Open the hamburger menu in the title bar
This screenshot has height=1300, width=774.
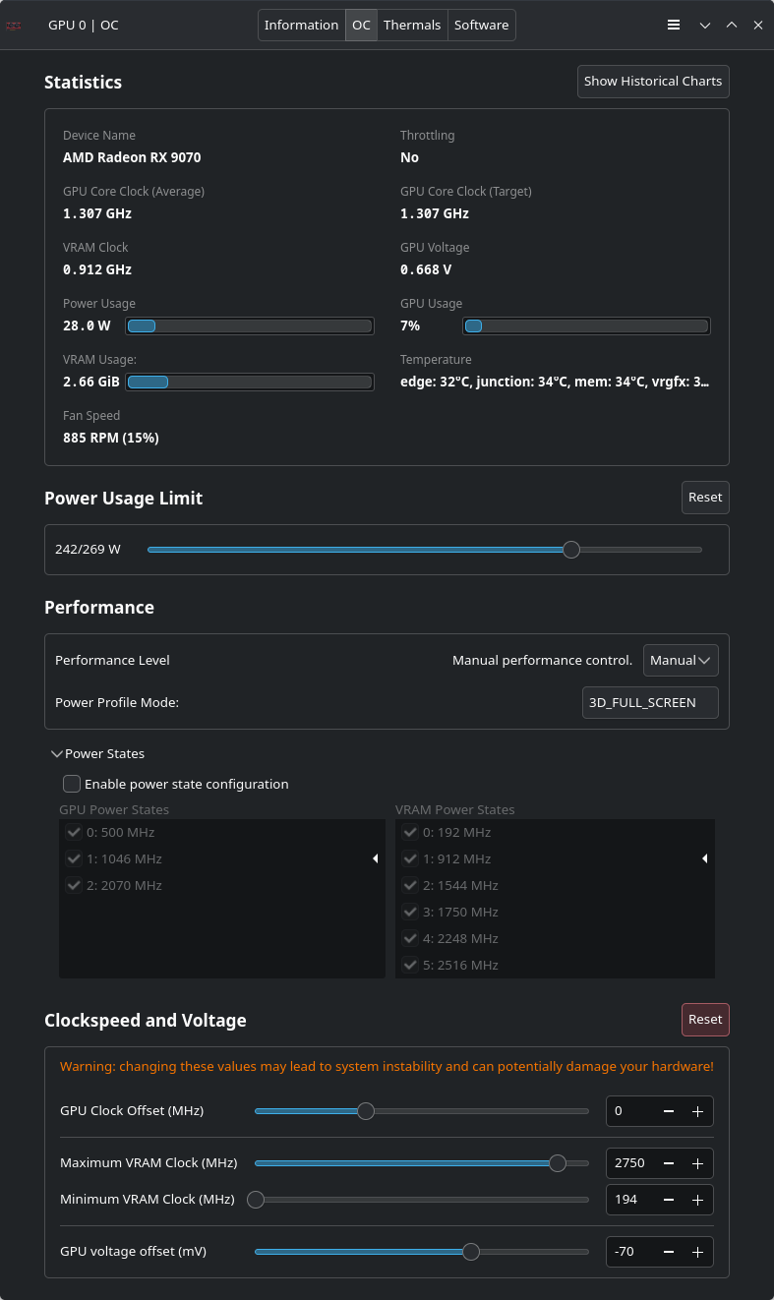click(x=674, y=25)
